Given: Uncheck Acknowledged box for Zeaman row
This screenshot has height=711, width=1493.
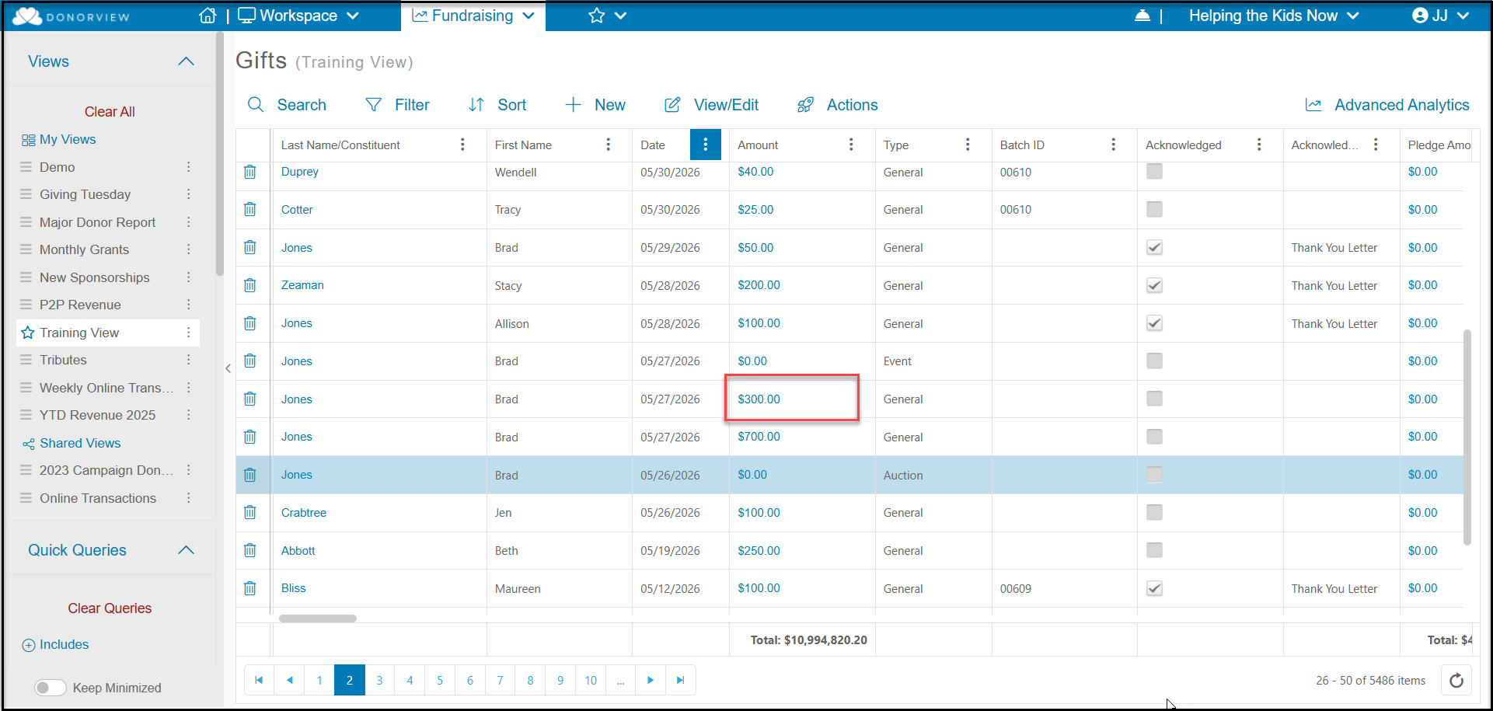Looking at the screenshot, I should pos(1154,285).
